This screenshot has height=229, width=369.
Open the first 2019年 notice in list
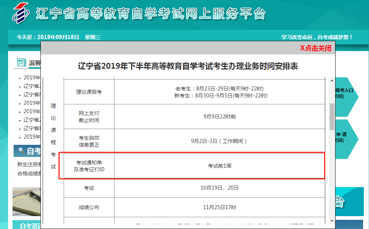[x=32, y=78]
